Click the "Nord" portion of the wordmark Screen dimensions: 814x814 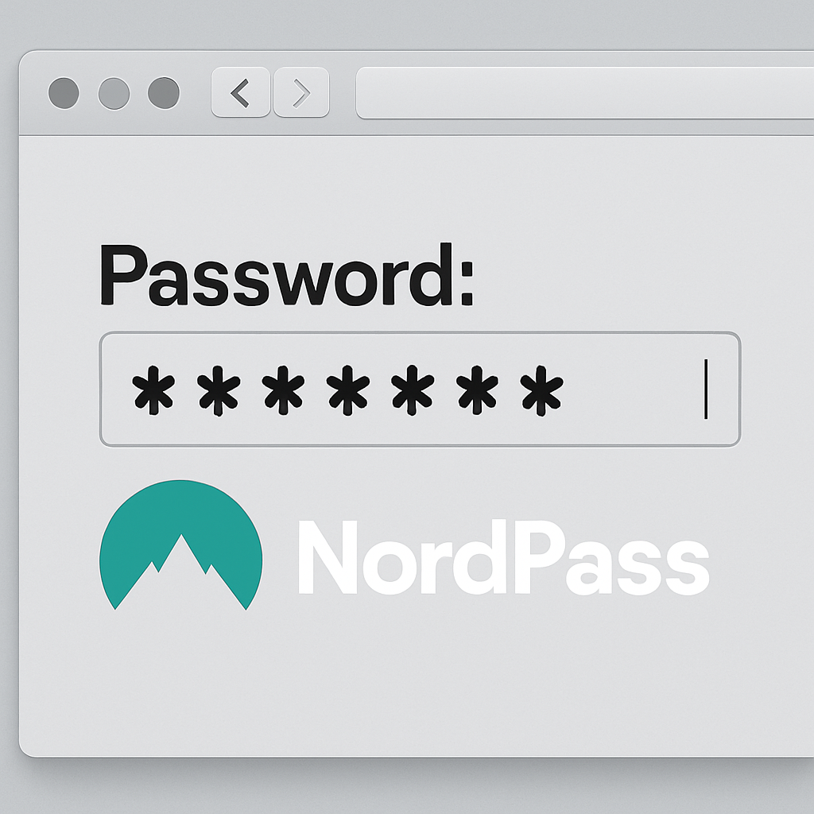tap(402, 557)
